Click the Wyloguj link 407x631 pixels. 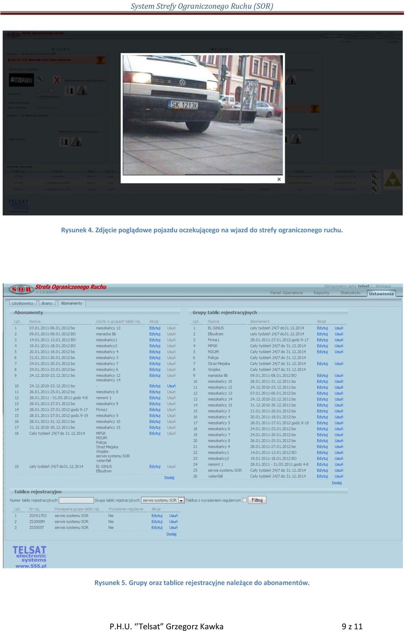pos(383,286)
